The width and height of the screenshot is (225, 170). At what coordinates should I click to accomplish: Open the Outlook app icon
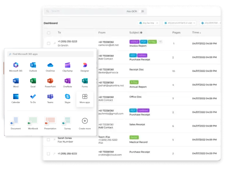tap(33, 65)
